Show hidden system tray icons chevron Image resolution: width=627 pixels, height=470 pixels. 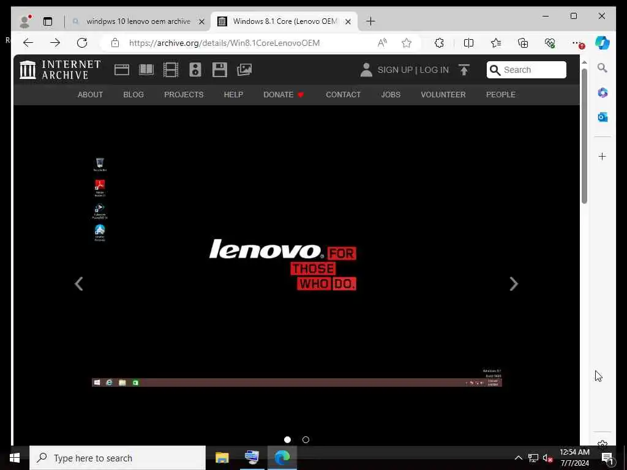click(x=518, y=458)
